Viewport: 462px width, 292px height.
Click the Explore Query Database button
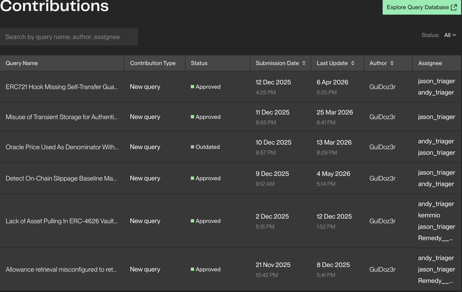(x=422, y=7)
